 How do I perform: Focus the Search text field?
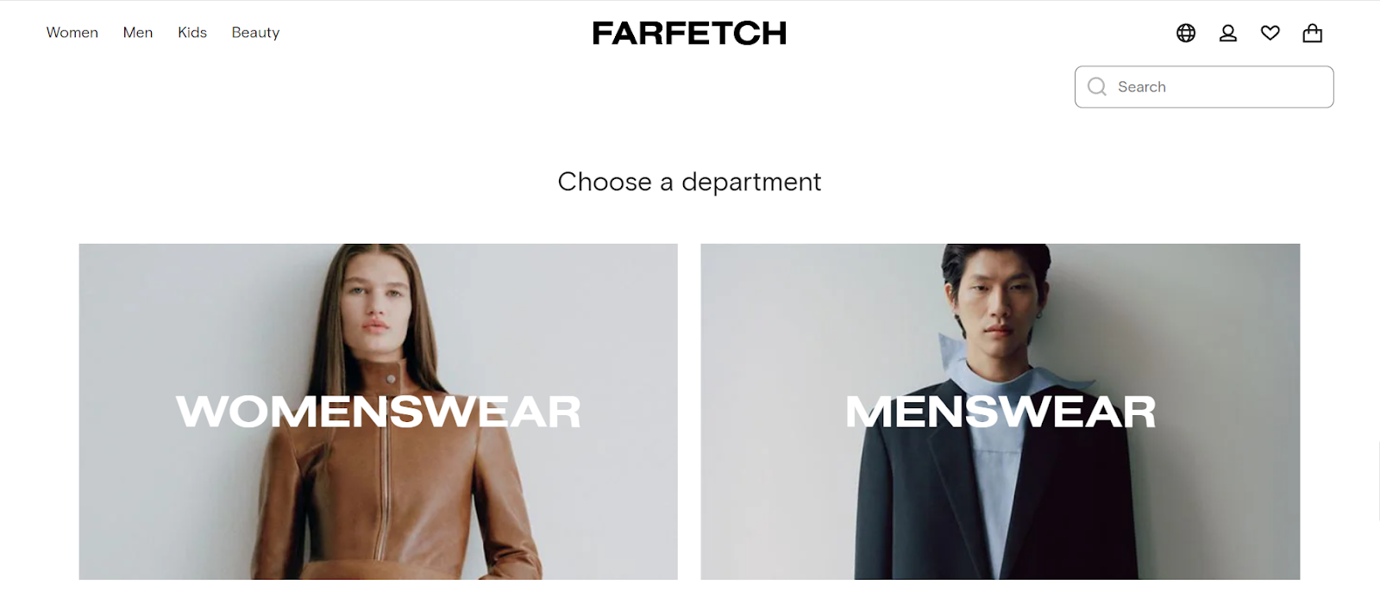click(1204, 87)
